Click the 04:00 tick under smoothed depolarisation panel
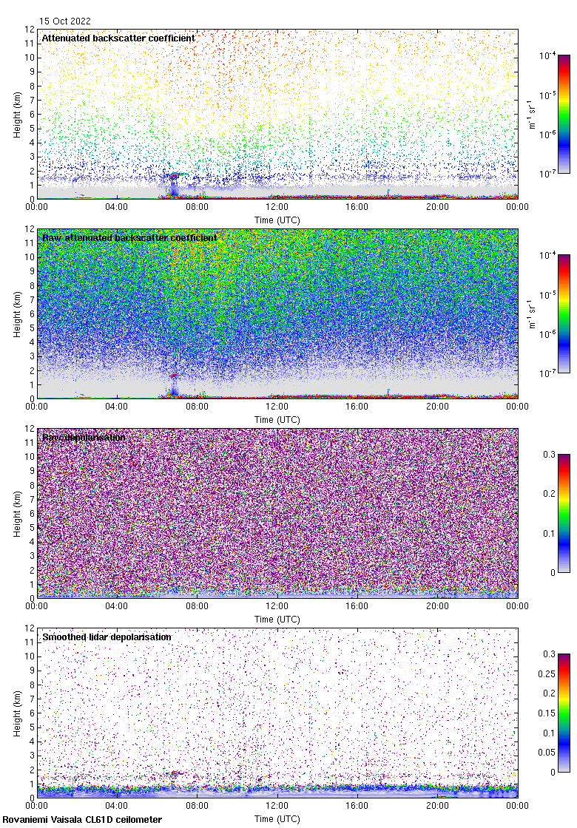577x828 pixels. pyautogui.click(x=116, y=806)
